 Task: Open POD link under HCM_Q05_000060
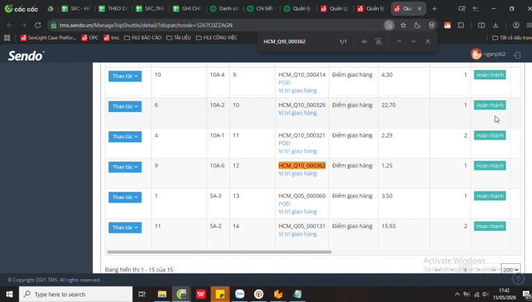point(284,204)
